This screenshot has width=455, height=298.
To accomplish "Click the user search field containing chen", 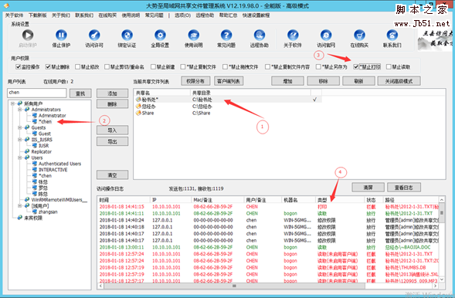I will click(x=37, y=93).
